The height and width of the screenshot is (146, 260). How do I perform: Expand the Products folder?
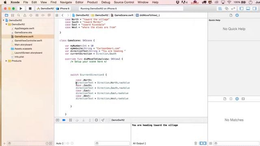(x=6, y=61)
